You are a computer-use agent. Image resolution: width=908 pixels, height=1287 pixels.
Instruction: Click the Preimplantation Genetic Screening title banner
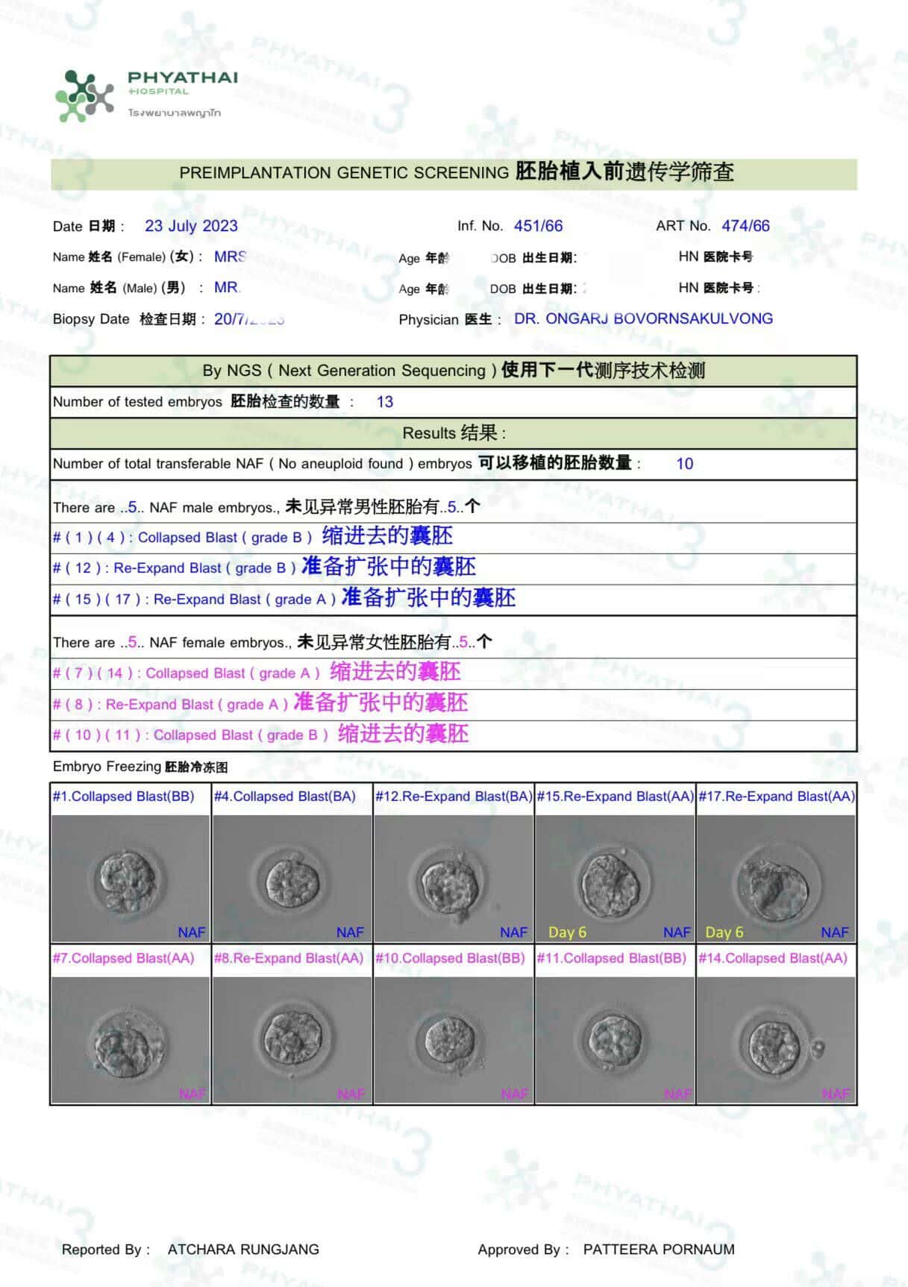point(454,173)
